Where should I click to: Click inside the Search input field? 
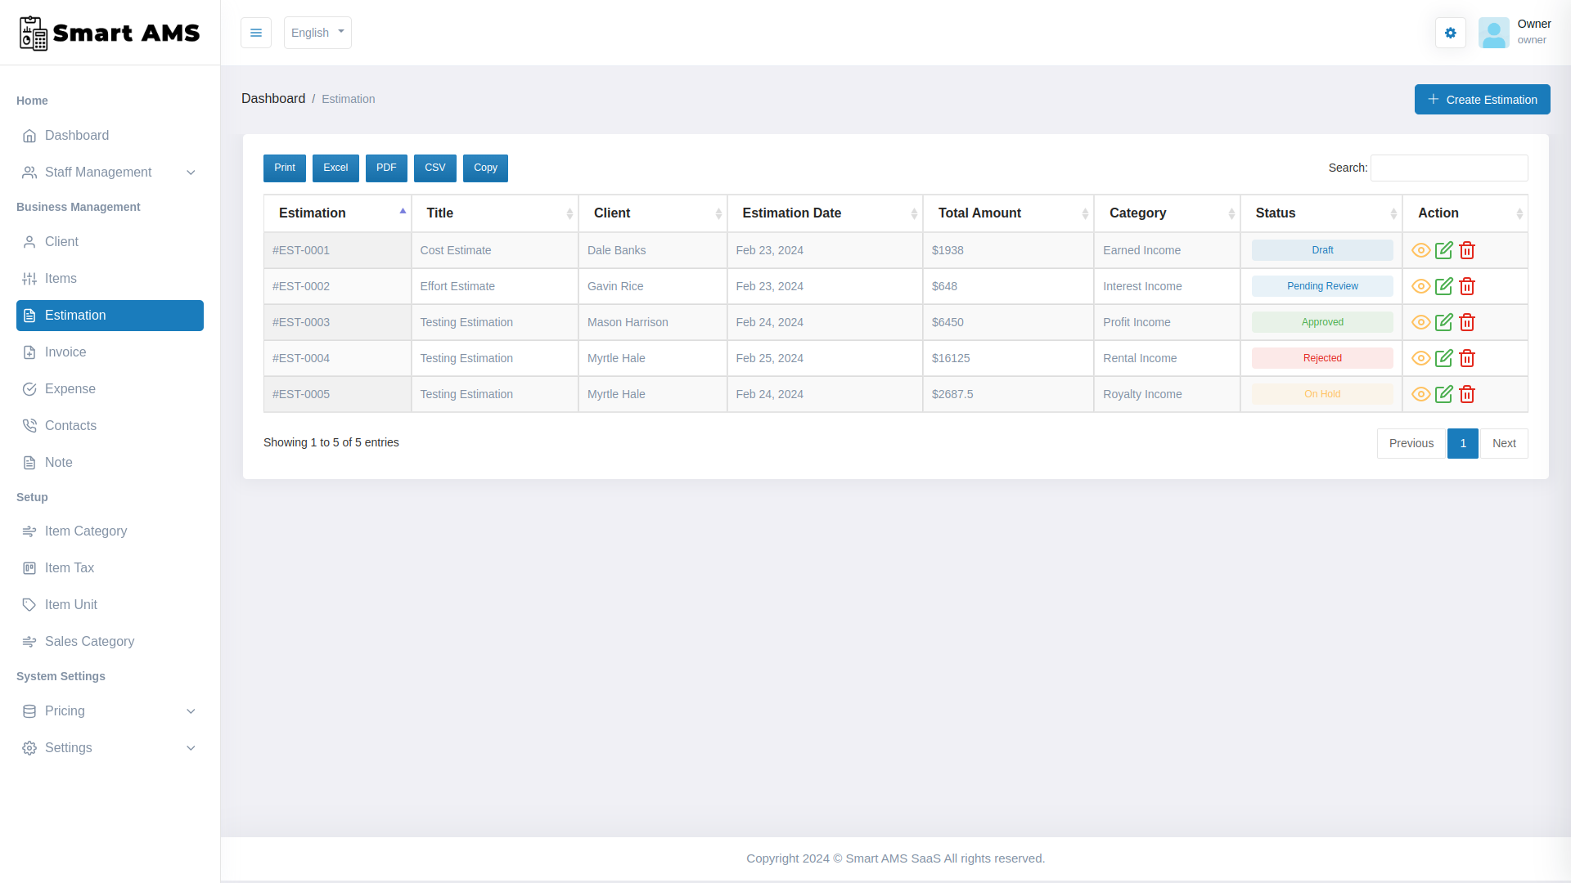coord(1448,168)
